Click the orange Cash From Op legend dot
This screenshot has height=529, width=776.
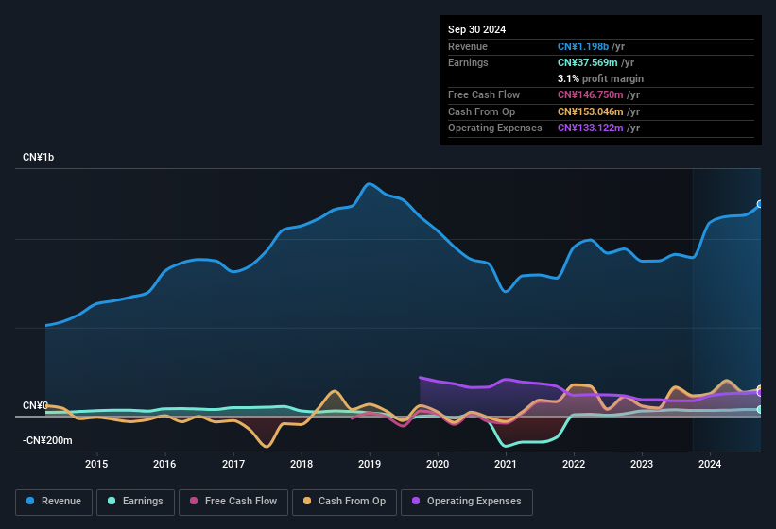point(307,501)
